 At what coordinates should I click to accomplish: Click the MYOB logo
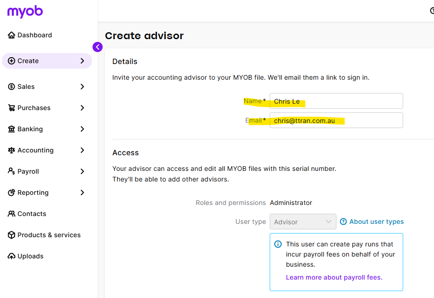25,12
